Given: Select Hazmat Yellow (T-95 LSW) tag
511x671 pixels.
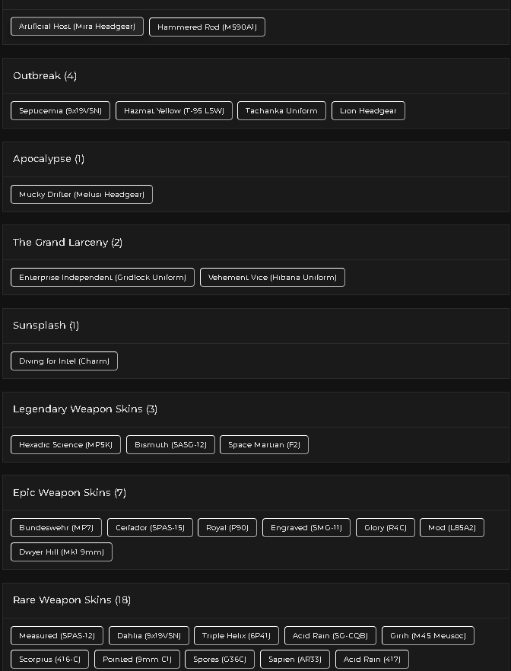Looking at the screenshot, I should click(x=174, y=111).
